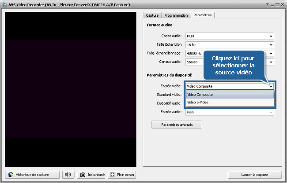Click the AVS Video Recorder title icon
Image resolution: width=287 pixels, height=183 pixels.
4,5
